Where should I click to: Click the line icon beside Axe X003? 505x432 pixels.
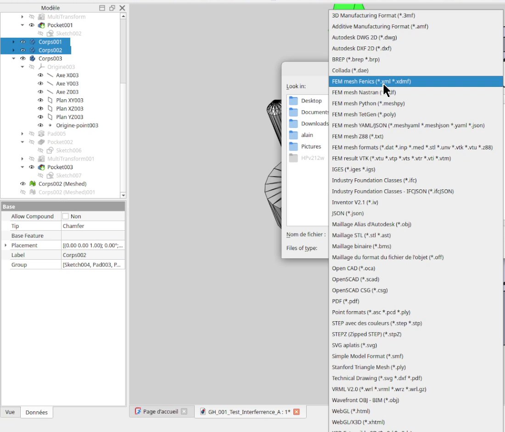click(x=50, y=75)
